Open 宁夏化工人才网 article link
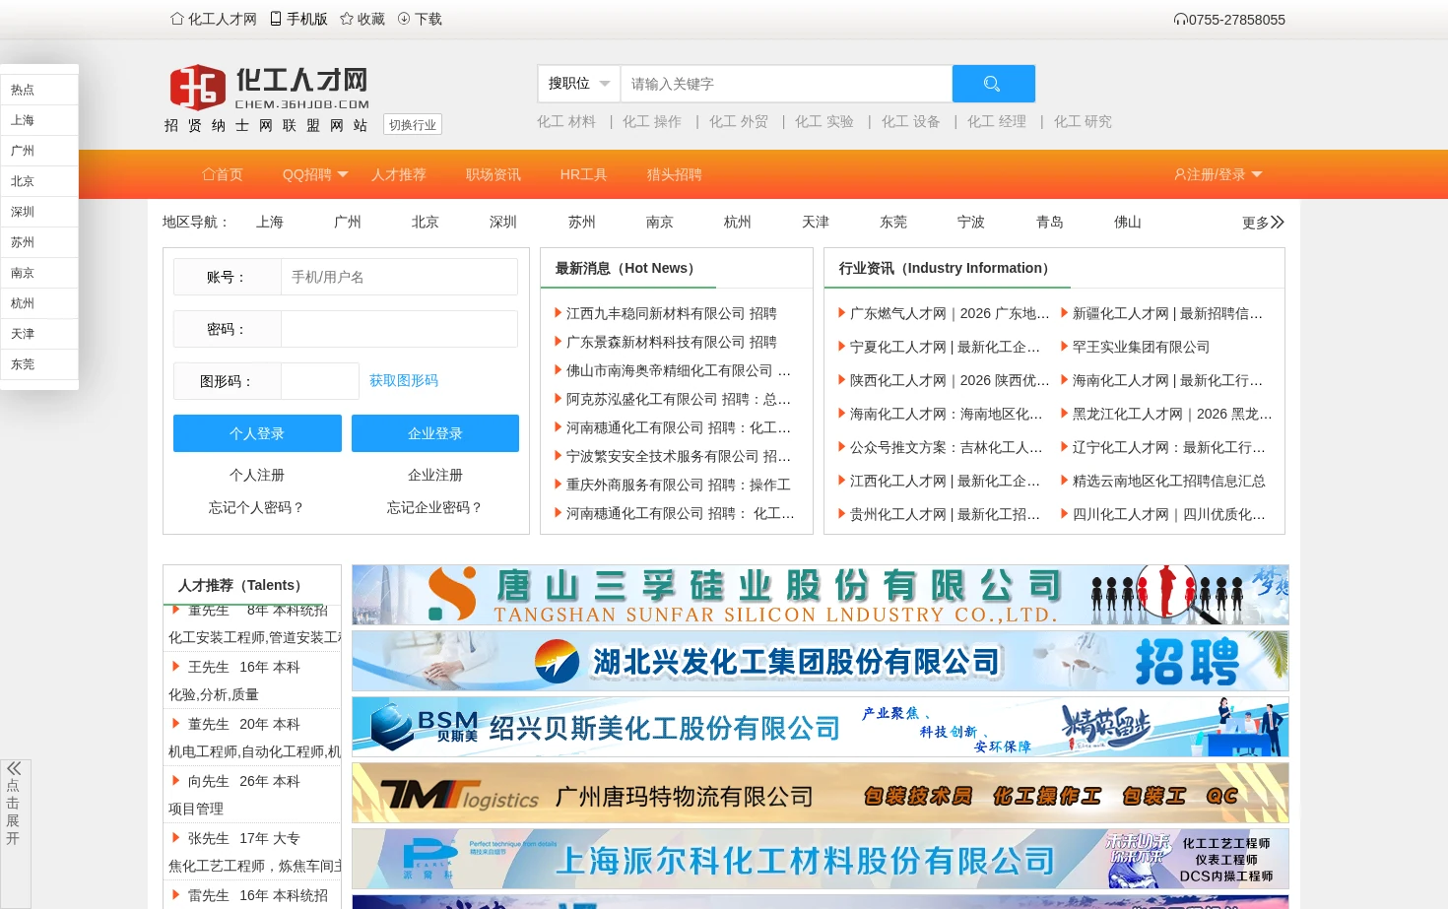The image size is (1448, 909). click(x=945, y=347)
